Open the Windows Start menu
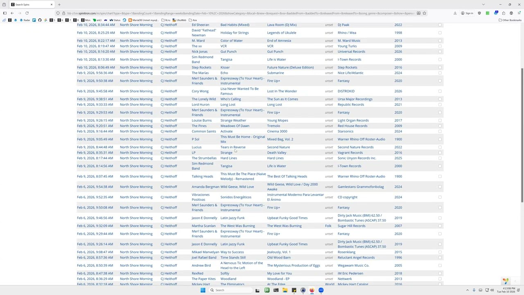Screen dimensions: 524x295 coord(203,290)
